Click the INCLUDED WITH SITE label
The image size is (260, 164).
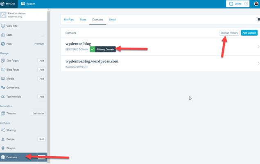pyautogui.click(x=77, y=67)
